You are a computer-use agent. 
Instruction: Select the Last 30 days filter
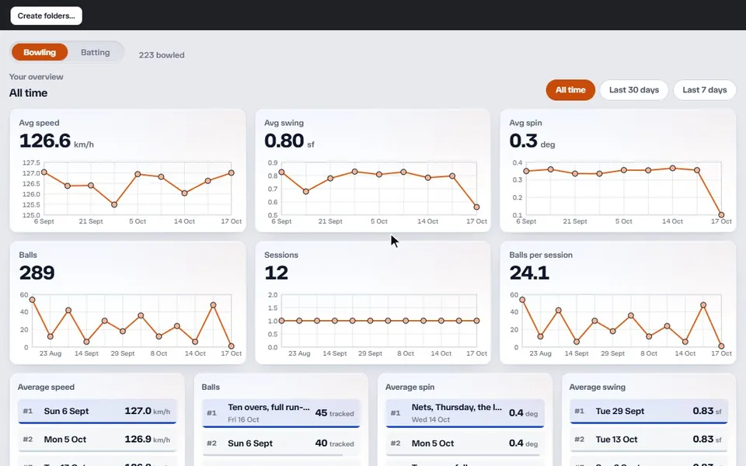click(x=634, y=90)
